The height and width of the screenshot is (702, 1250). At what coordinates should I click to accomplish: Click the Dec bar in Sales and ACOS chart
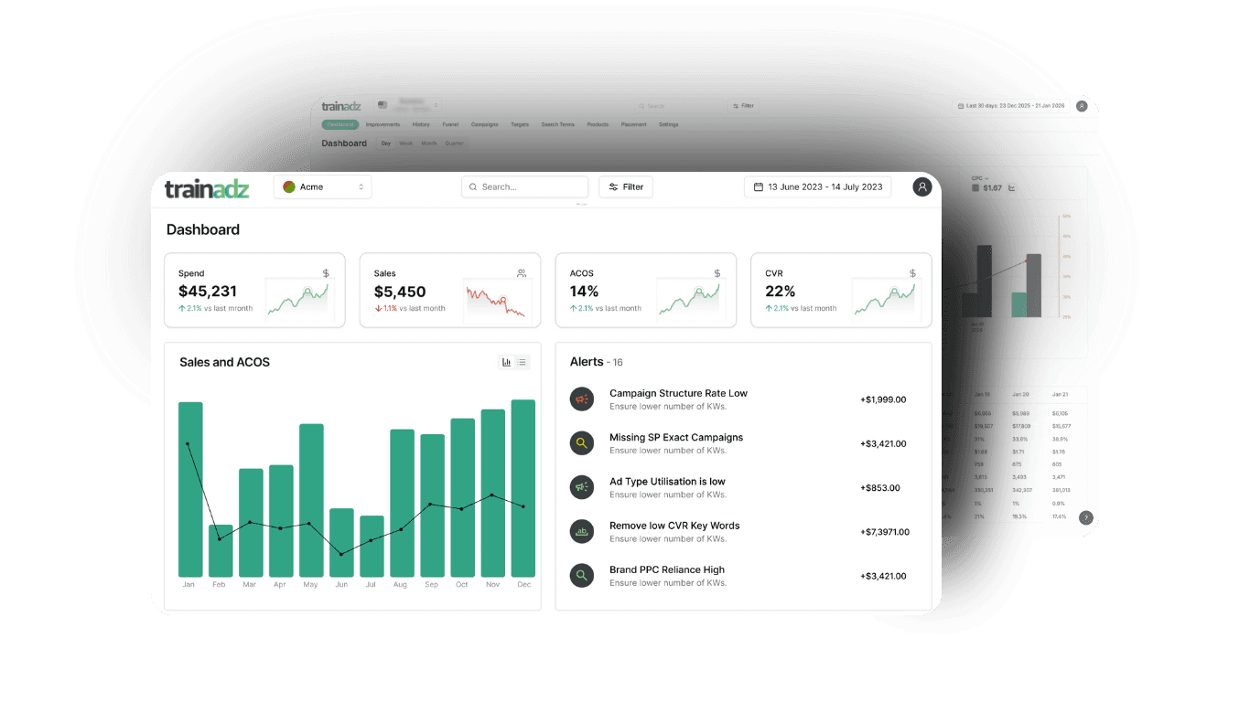523,488
